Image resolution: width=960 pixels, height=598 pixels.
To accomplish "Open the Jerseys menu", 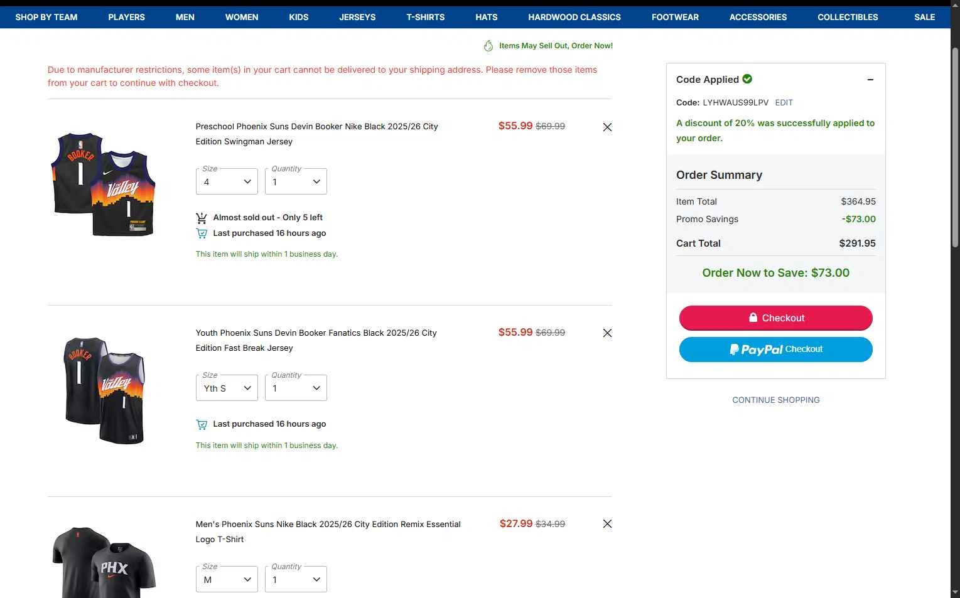I will [357, 17].
